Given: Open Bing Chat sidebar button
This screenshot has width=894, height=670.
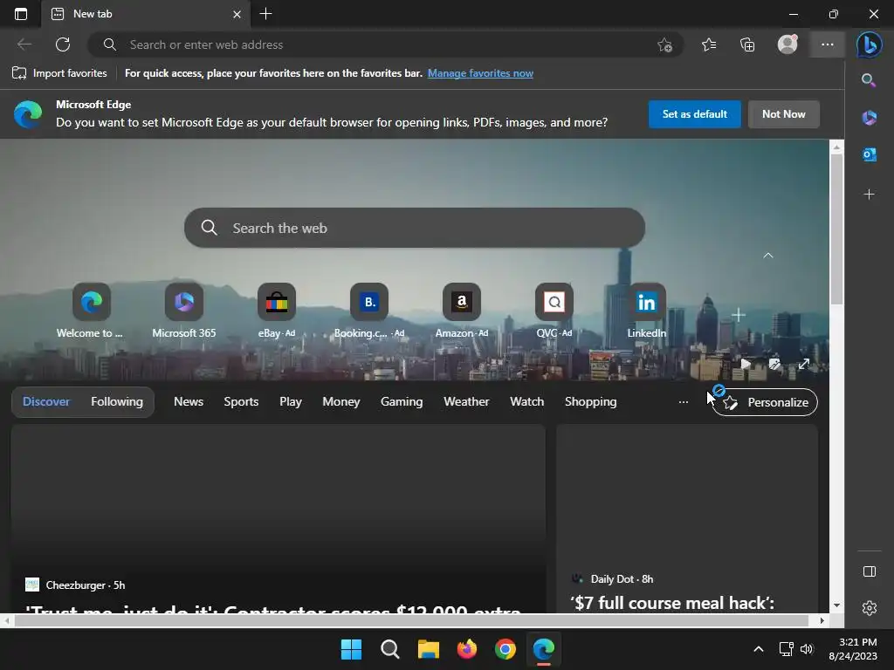Looking at the screenshot, I should coord(869,44).
